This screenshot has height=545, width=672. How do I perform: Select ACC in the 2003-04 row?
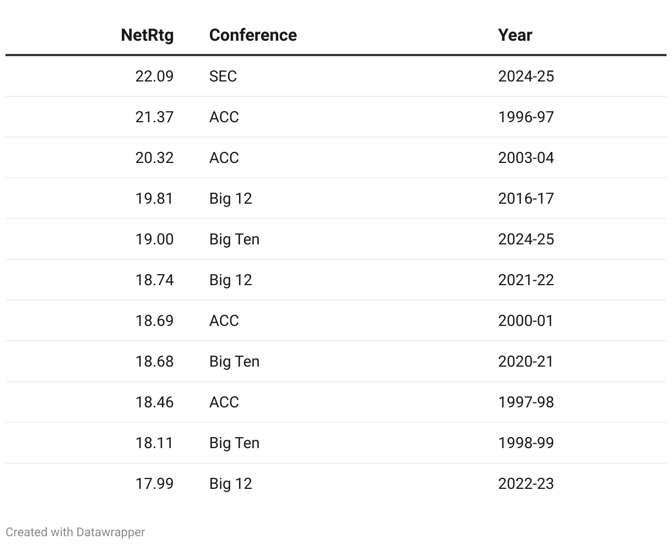224,157
